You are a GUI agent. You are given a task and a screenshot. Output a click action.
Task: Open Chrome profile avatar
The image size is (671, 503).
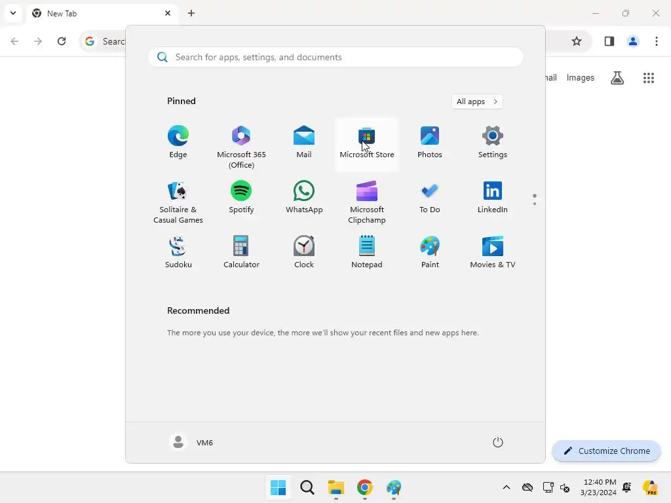pos(633,41)
